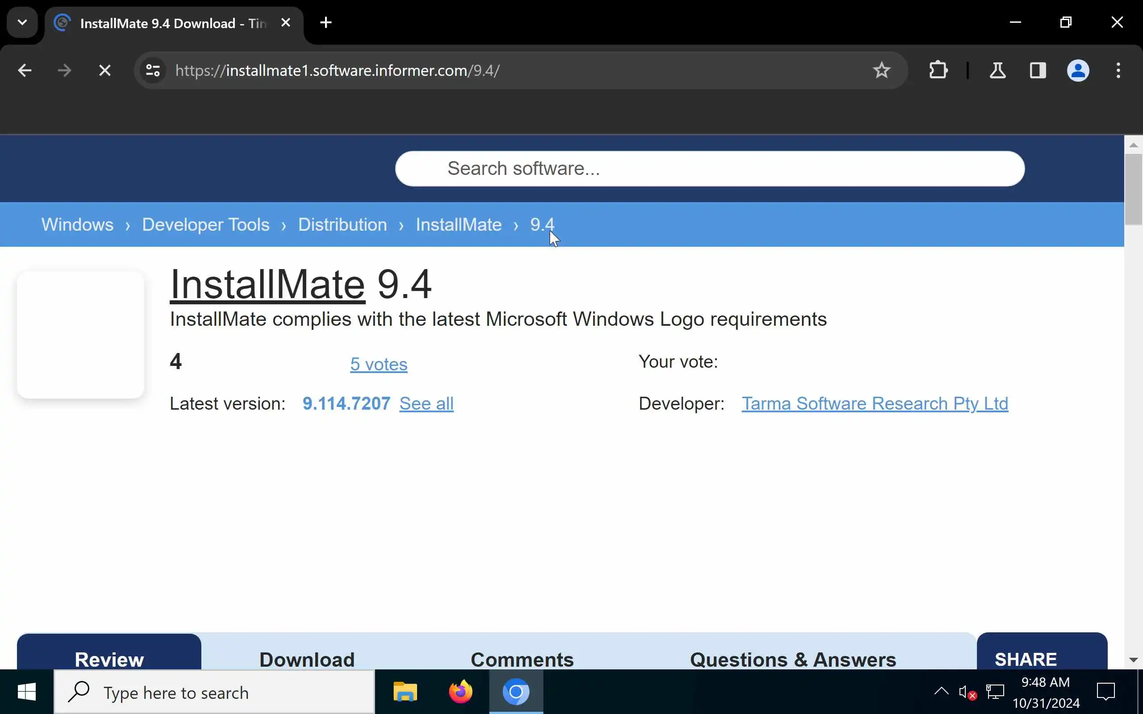Viewport: 1143px width, 714px height.
Task: Open the Questions & Answers tab
Action: click(x=793, y=659)
